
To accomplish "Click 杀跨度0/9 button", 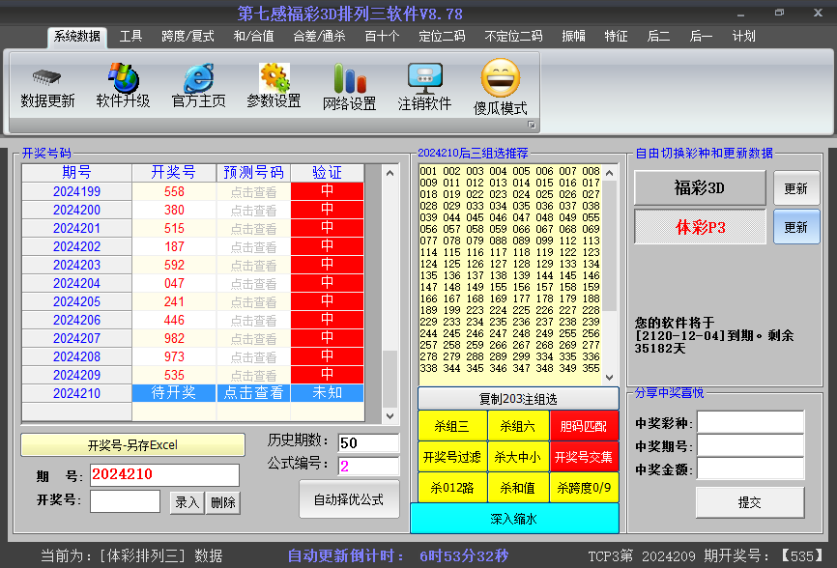I will (584, 488).
